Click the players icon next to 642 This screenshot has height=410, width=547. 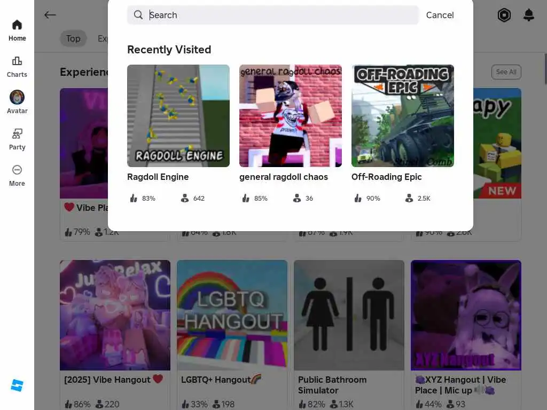184,199
